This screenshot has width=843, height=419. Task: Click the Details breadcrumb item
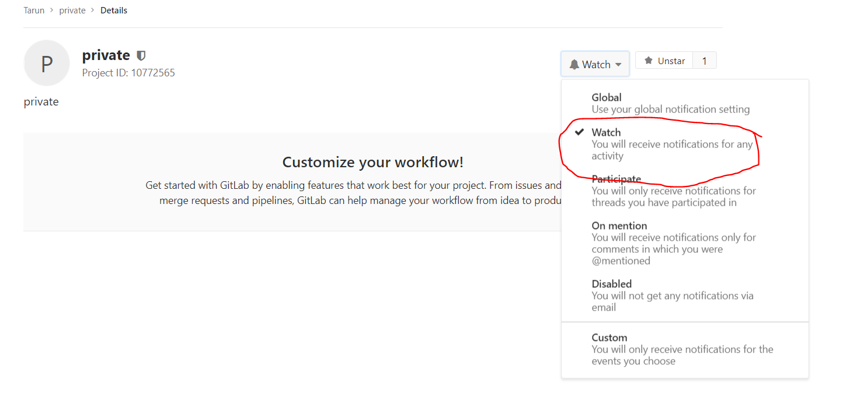(x=114, y=10)
